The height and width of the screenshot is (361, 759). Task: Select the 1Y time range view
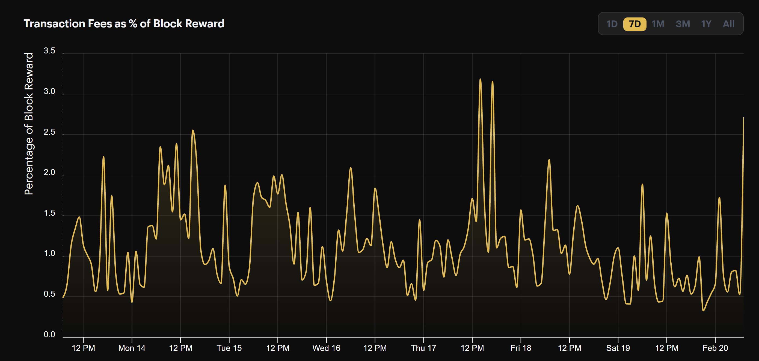tap(706, 23)
